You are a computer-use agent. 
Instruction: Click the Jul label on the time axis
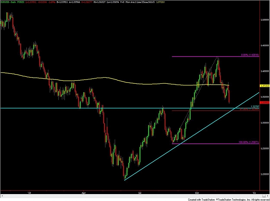[x=140, y=193]
